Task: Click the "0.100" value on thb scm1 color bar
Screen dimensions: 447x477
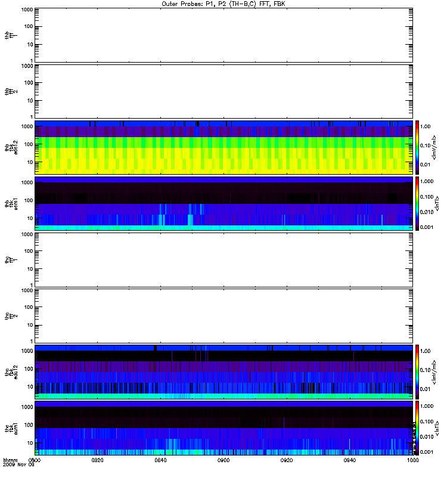Action: [427, 197]
